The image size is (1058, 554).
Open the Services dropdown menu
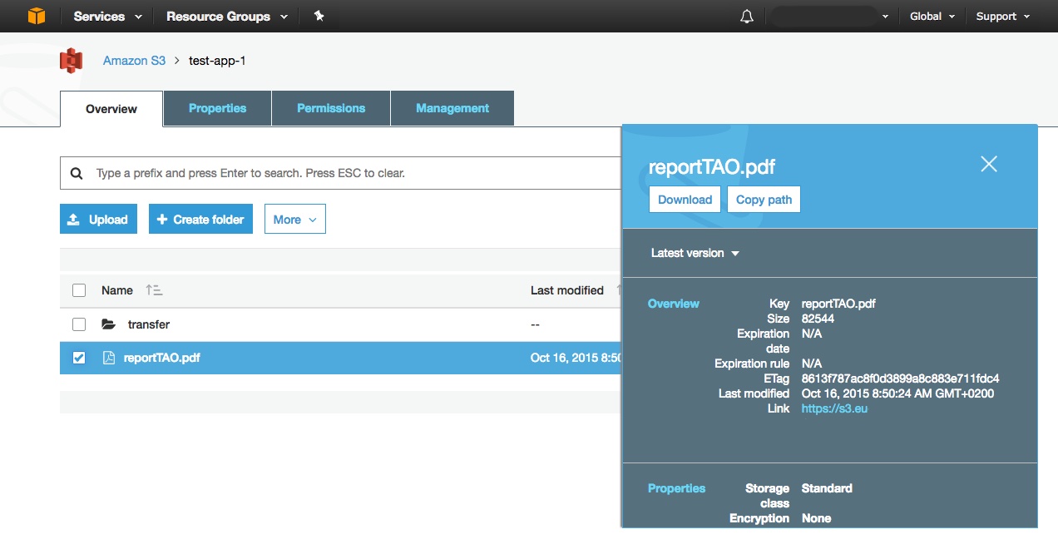[x=107, y=17]
